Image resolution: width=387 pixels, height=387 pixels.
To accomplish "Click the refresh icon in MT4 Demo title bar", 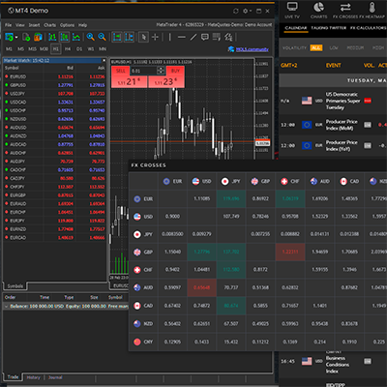I will (236, 11).
